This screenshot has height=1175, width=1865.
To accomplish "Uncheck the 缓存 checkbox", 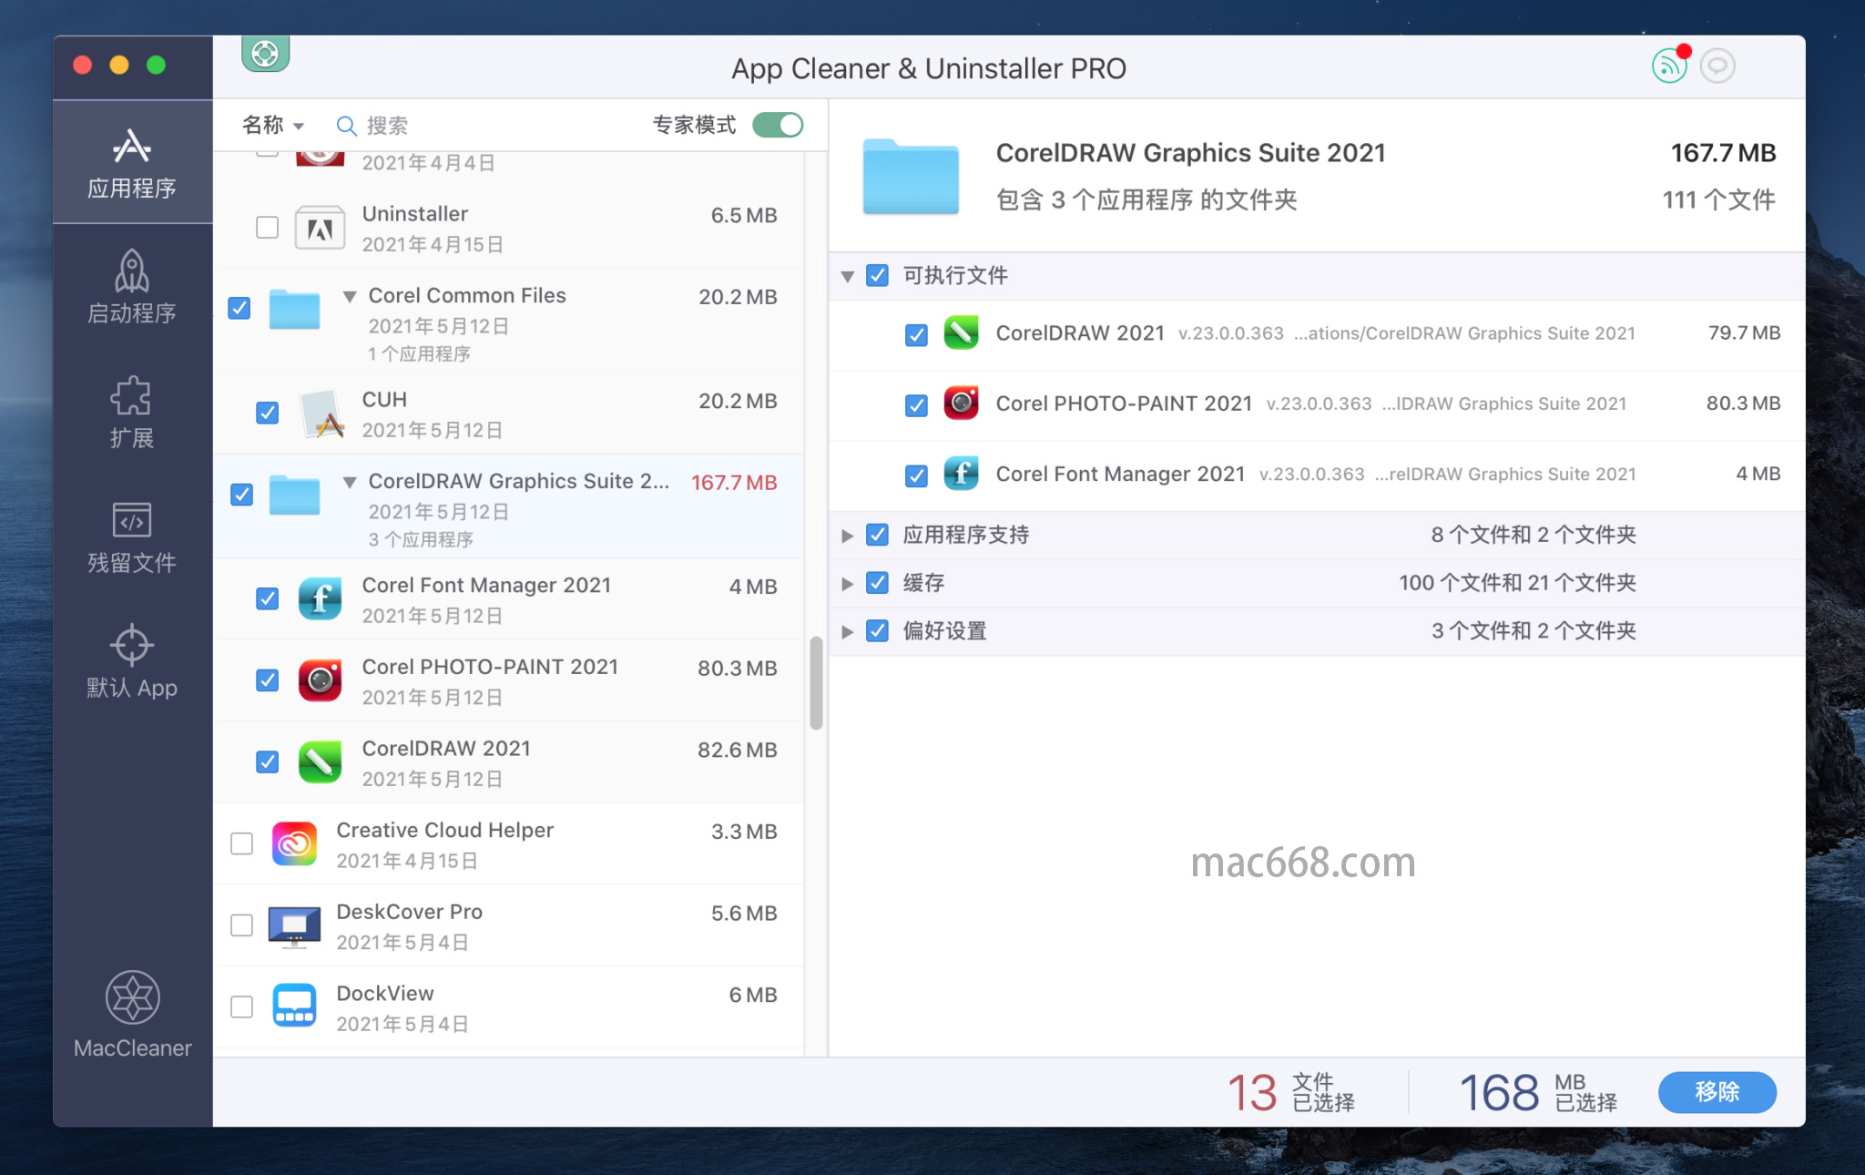I will point(877,583).
